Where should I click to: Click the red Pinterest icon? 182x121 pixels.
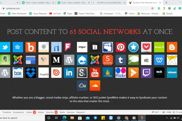pos(121,47)
